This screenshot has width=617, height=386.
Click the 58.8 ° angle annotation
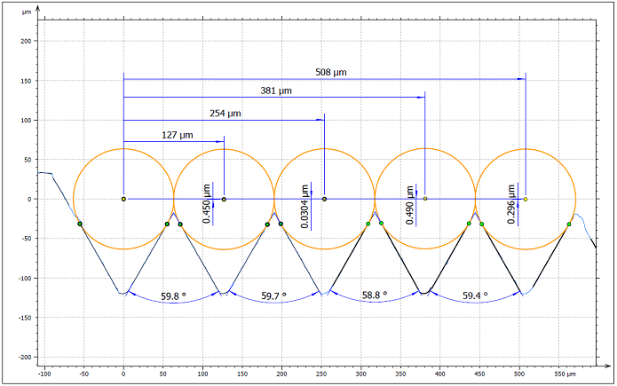click(x=375, y=295)
